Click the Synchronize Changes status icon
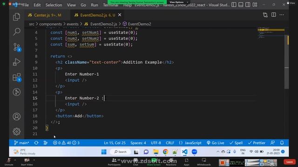The image size is (298, 167). 36,143
